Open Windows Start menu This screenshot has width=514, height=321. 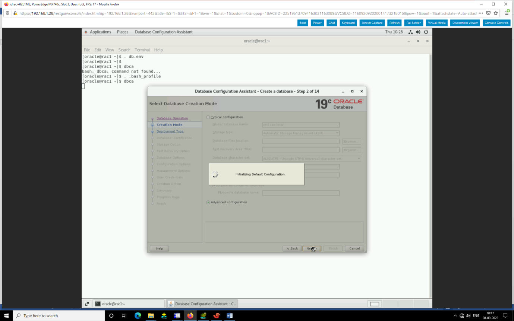[6, 315]
